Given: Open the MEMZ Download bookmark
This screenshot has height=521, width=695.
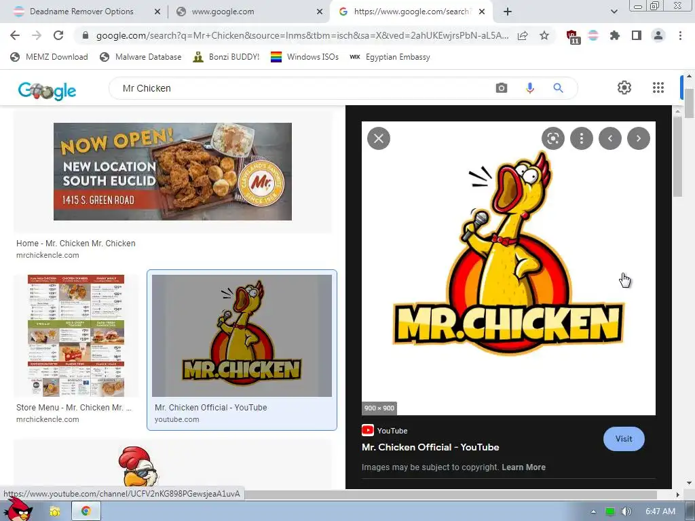Looking at the screenshot, I should pyautogui.click(x=49, y=57).
